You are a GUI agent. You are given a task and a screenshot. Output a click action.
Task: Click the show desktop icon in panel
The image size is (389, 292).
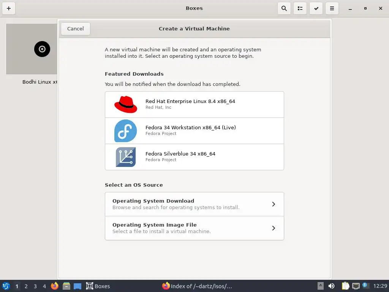(x=77, y=286)
